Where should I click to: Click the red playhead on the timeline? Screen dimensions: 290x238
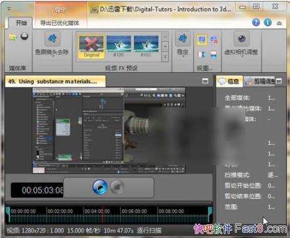(x=103, y=214)
